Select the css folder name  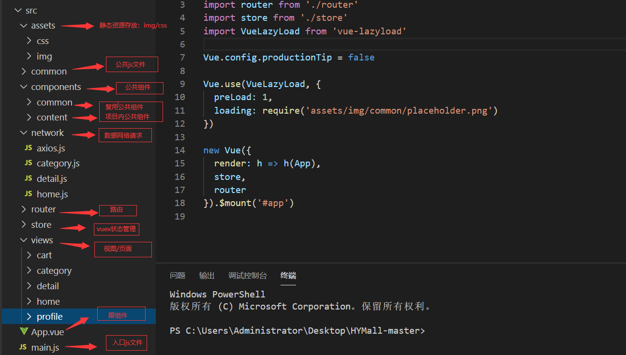pyautogui.click(x=43, y=41)
